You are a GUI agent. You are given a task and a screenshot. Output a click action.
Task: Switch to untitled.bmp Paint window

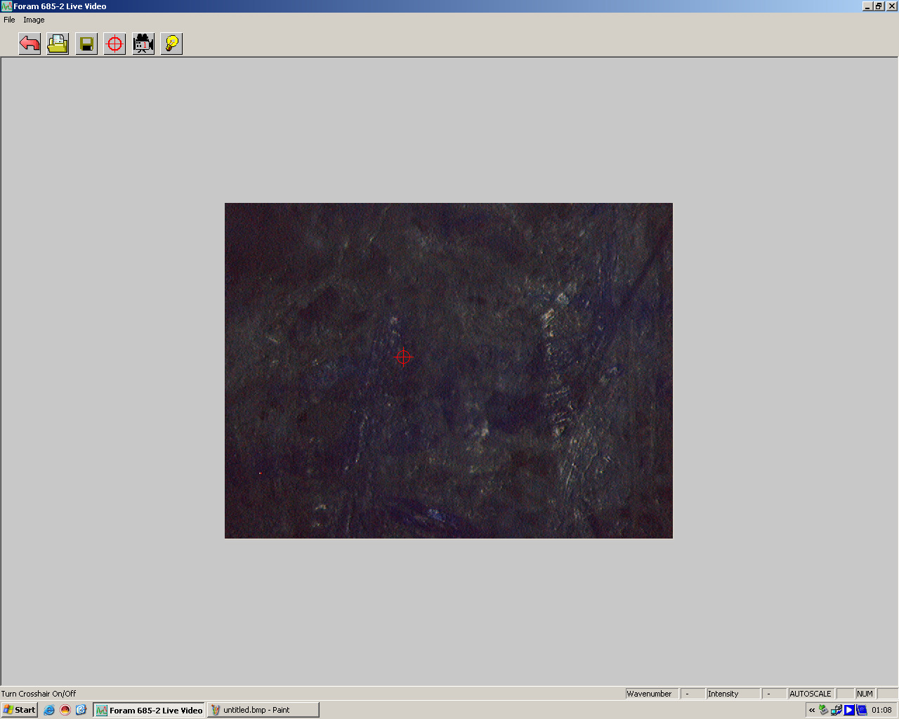pos(263,710)
